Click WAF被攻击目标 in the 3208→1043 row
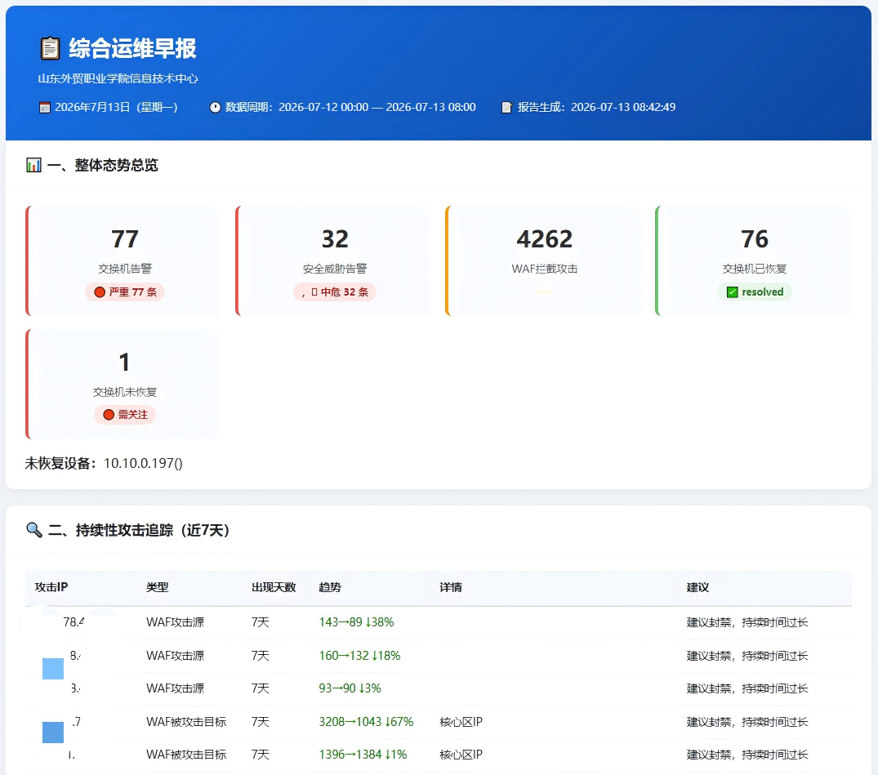This screenshot has width=878, height=775. [186, 722]
